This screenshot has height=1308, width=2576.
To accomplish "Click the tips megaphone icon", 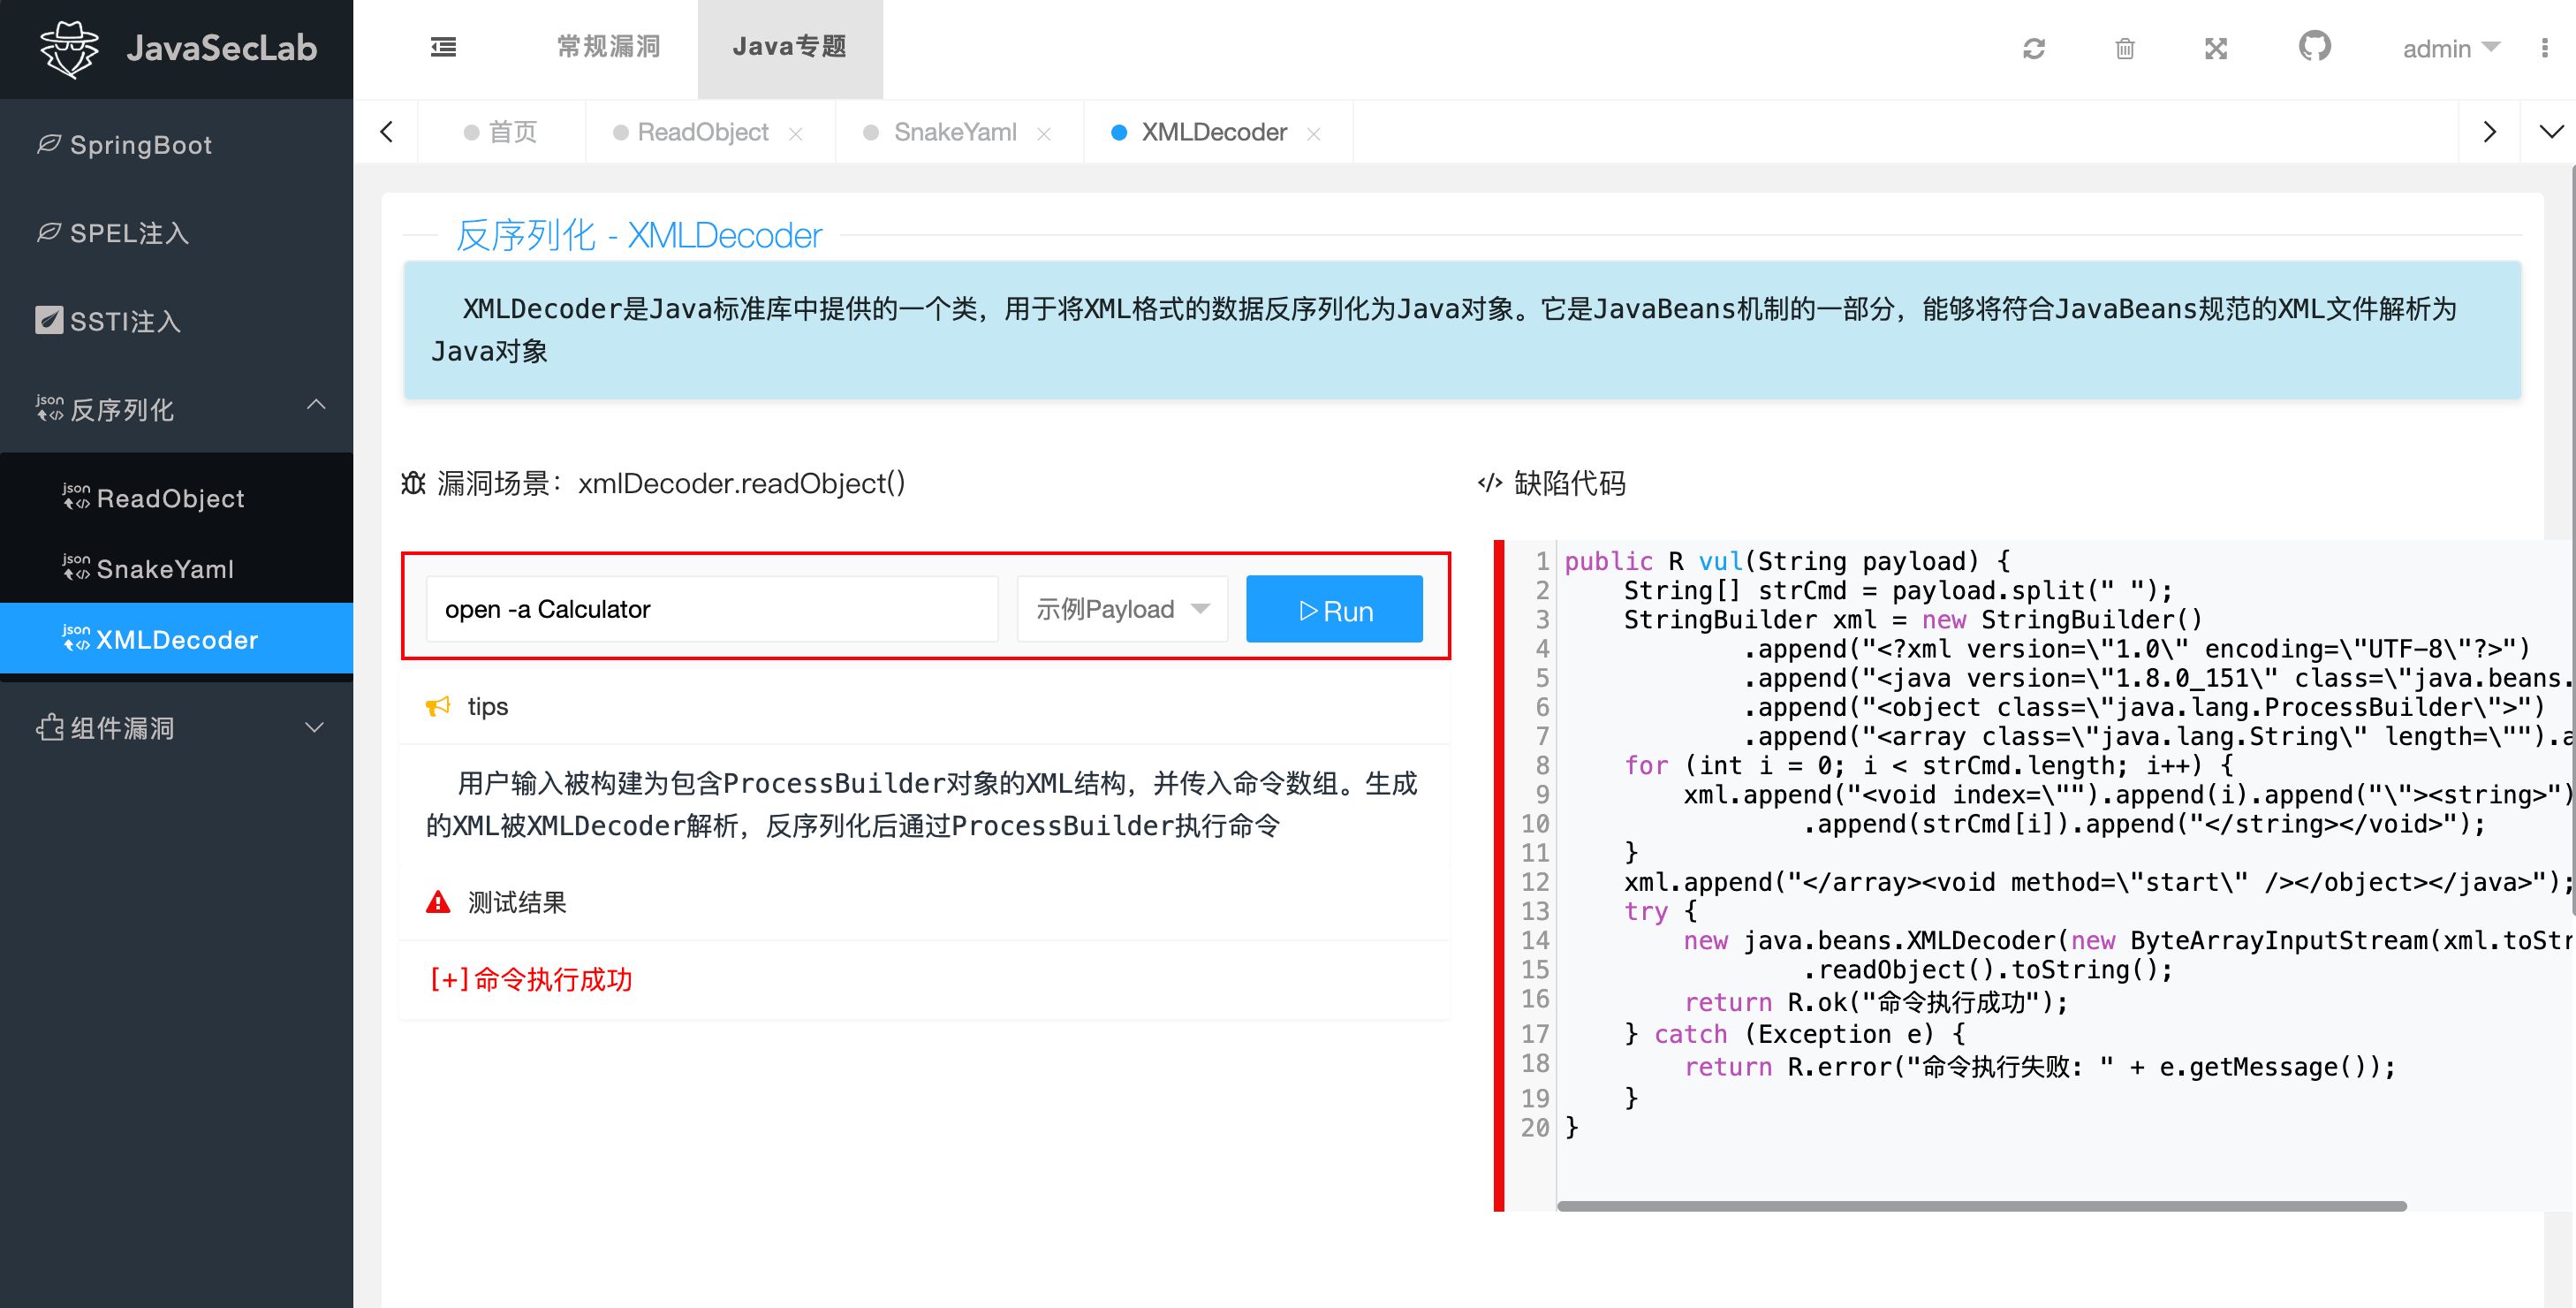I will point(438,706).
